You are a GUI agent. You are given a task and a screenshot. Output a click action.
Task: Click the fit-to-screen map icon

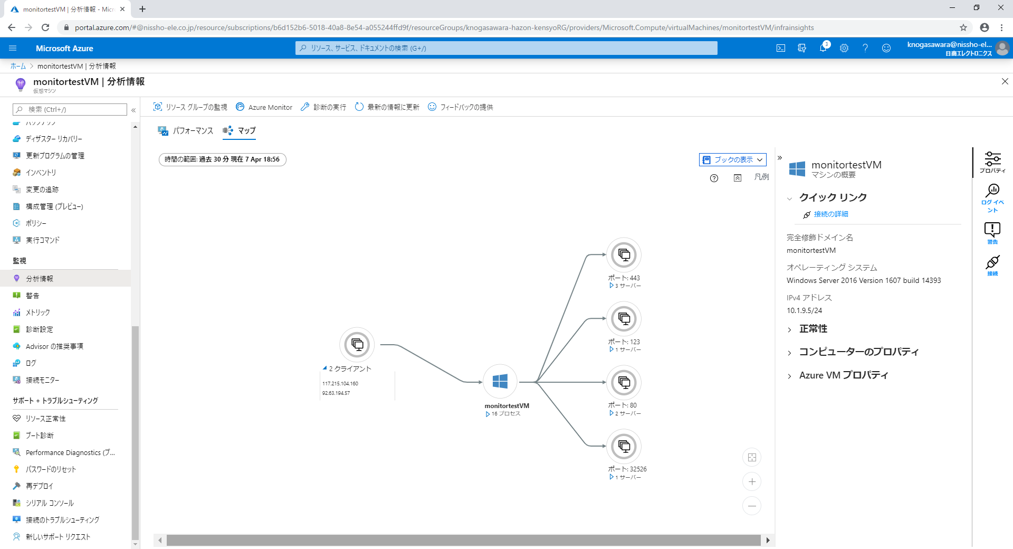tap(752, 457)
